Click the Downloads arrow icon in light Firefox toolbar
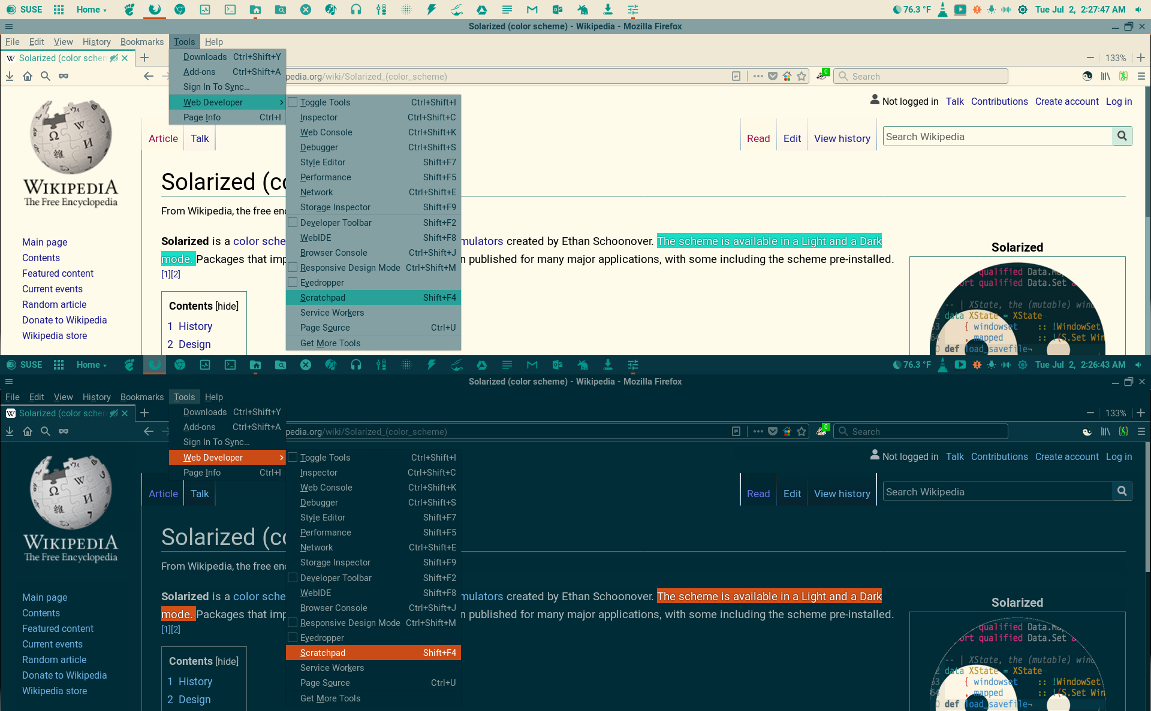This screenshot has height=711, width=1151. tap(10, 76)
